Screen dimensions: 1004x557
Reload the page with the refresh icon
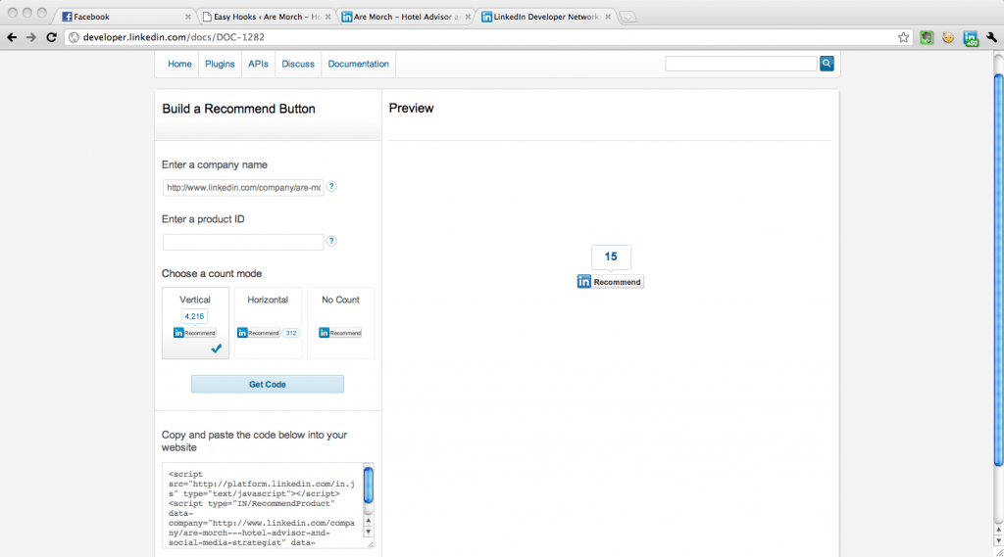[52, 38]
